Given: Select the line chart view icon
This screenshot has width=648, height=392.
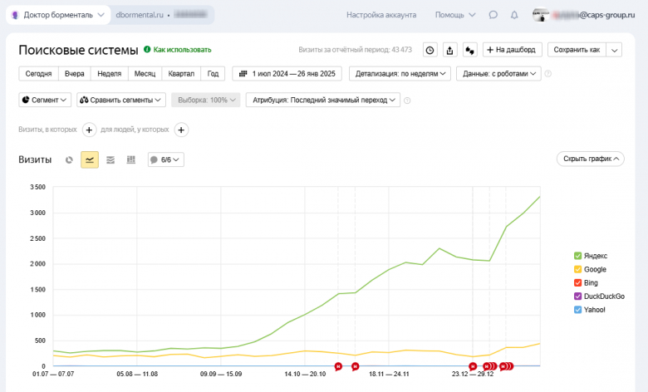Looking at the screenshot, I should click(x=90, y=159).
